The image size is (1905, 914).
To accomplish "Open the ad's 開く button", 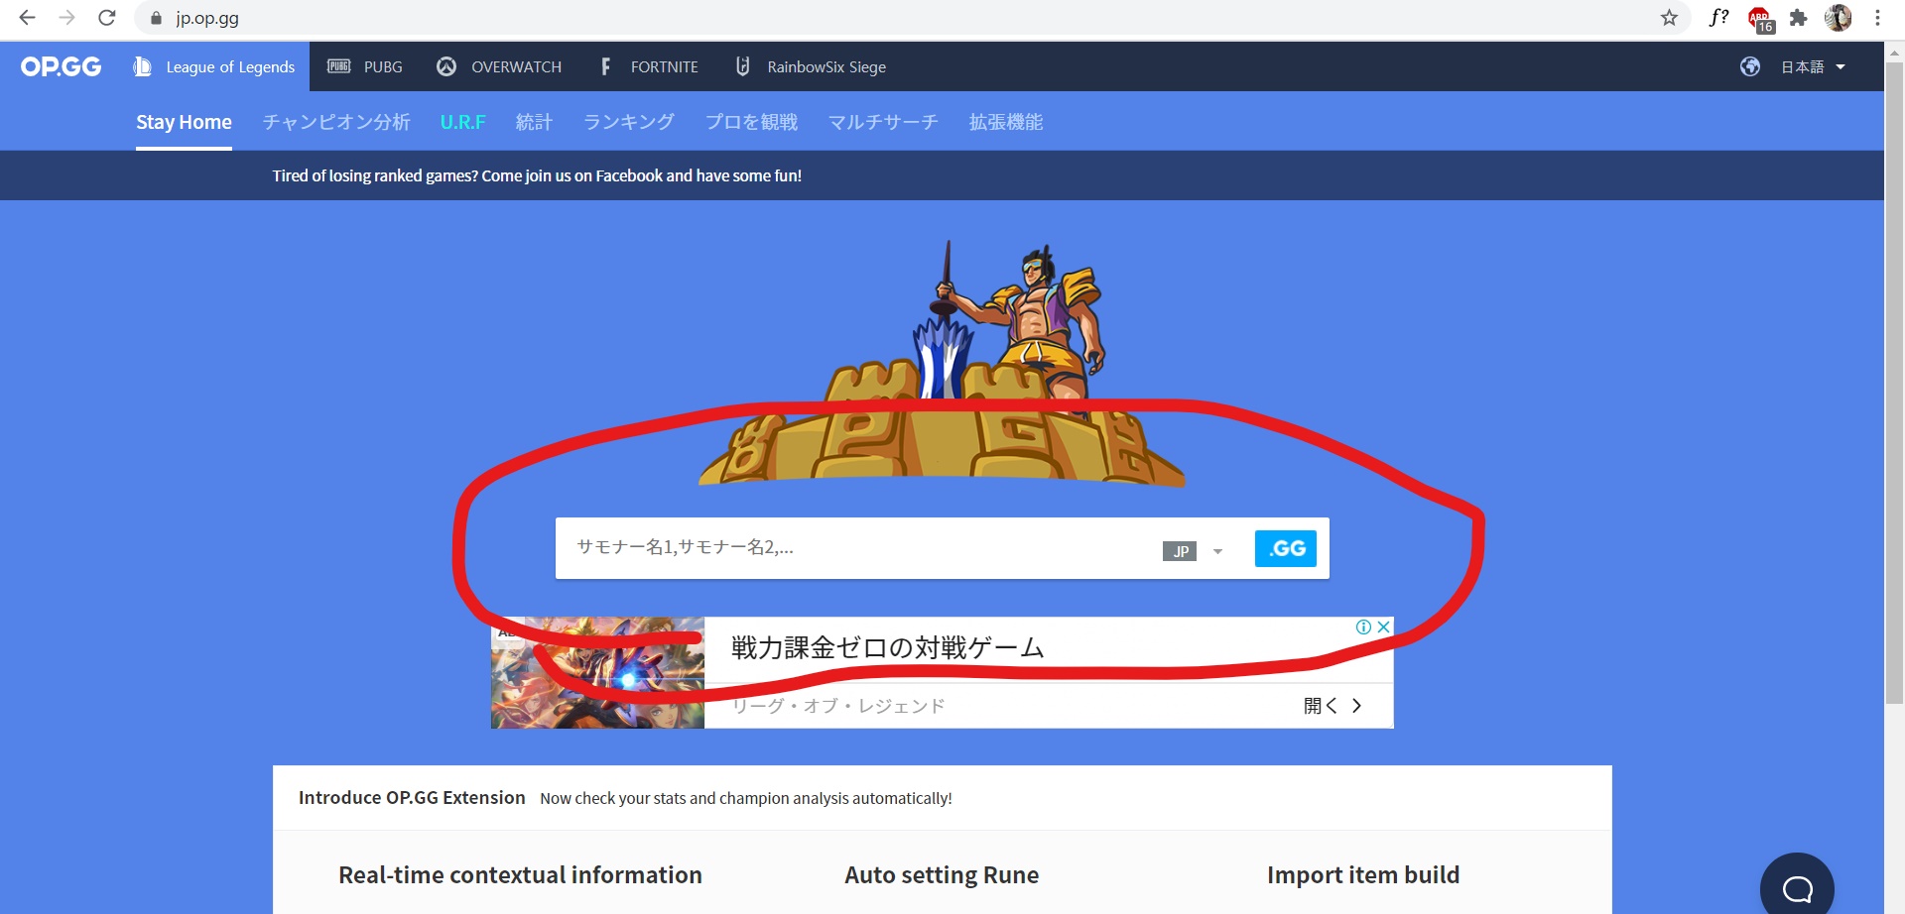I will coord(1332,705).
